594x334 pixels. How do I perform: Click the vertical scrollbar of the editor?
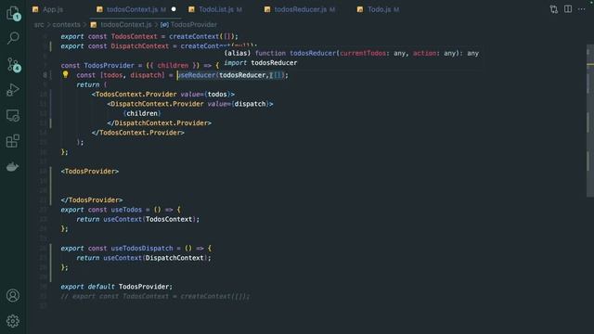click(590, 121)
